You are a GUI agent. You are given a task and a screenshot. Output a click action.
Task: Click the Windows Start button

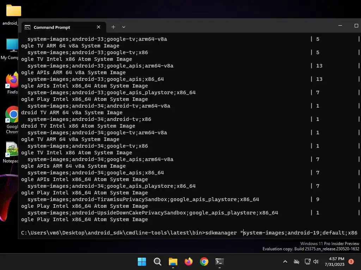(142, 262)
